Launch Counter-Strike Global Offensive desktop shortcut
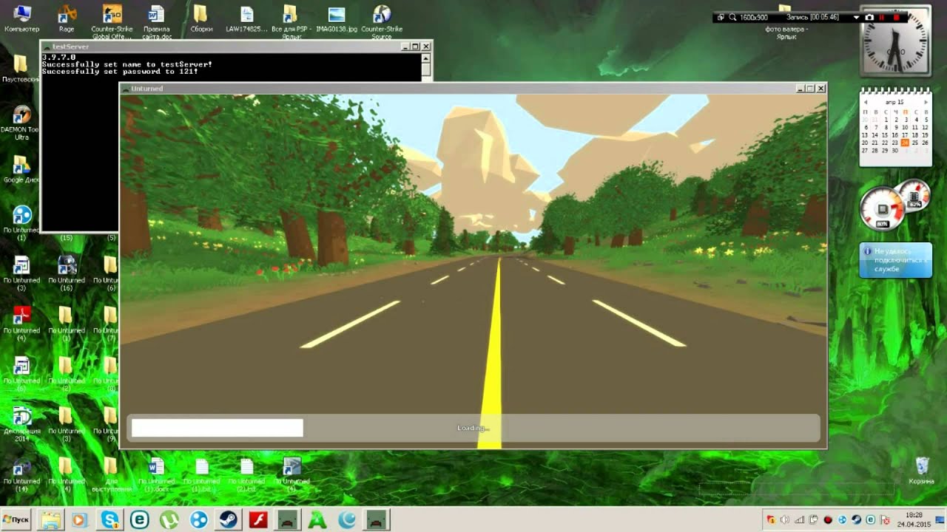Image resolution: width=947 pixels, height=532 pixels. pyautogui.click(x=112, y=21)
